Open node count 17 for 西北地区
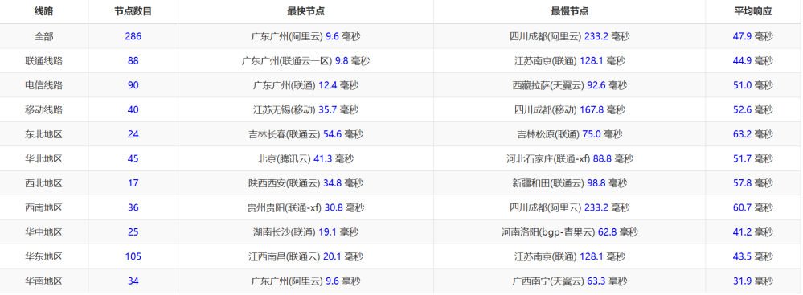The image size is (803, 295). click(x=133, y=182)
